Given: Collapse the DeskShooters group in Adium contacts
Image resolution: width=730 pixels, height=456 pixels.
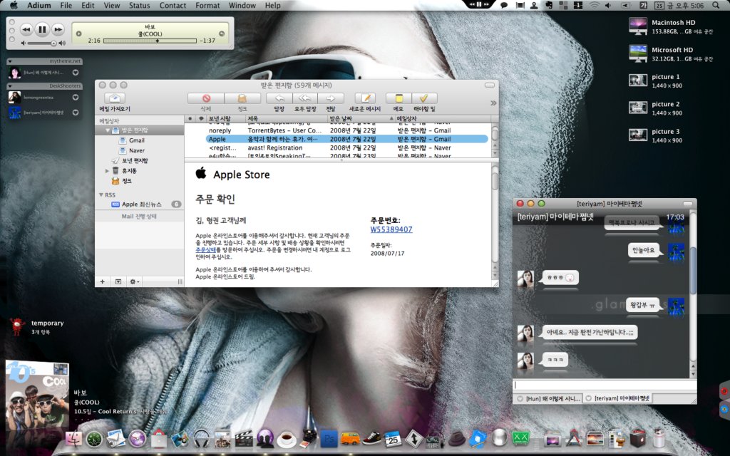Looking at the screenshot, I should click(10, 85).
